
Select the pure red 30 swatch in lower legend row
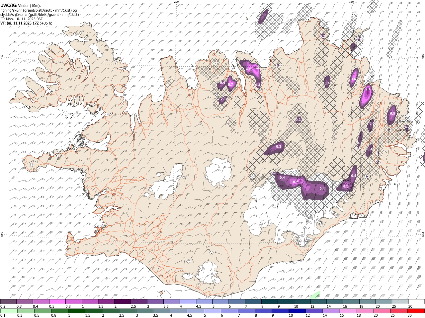click(x=416, y=311)
